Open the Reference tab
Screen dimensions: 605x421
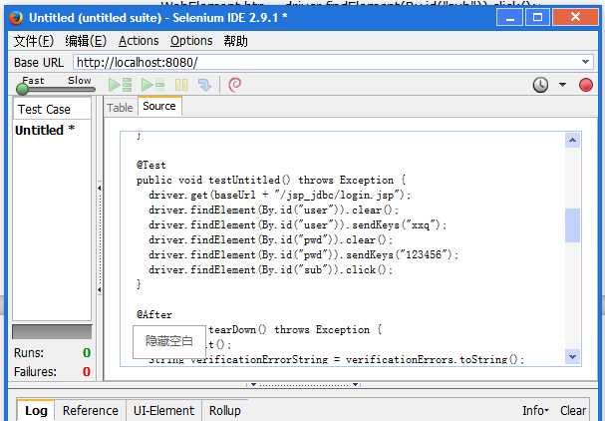click(91, 411)
